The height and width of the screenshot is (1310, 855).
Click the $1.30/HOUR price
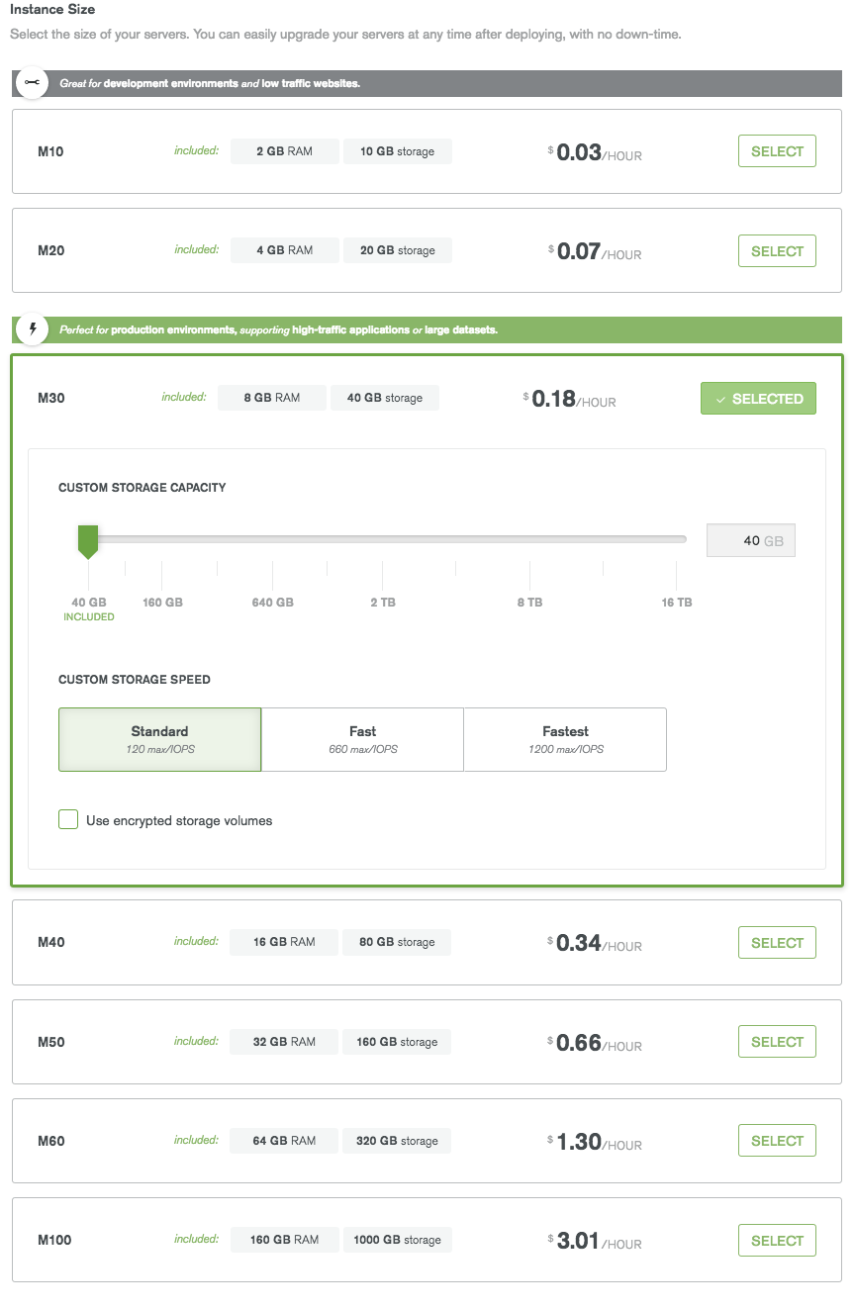[595, 1142]
